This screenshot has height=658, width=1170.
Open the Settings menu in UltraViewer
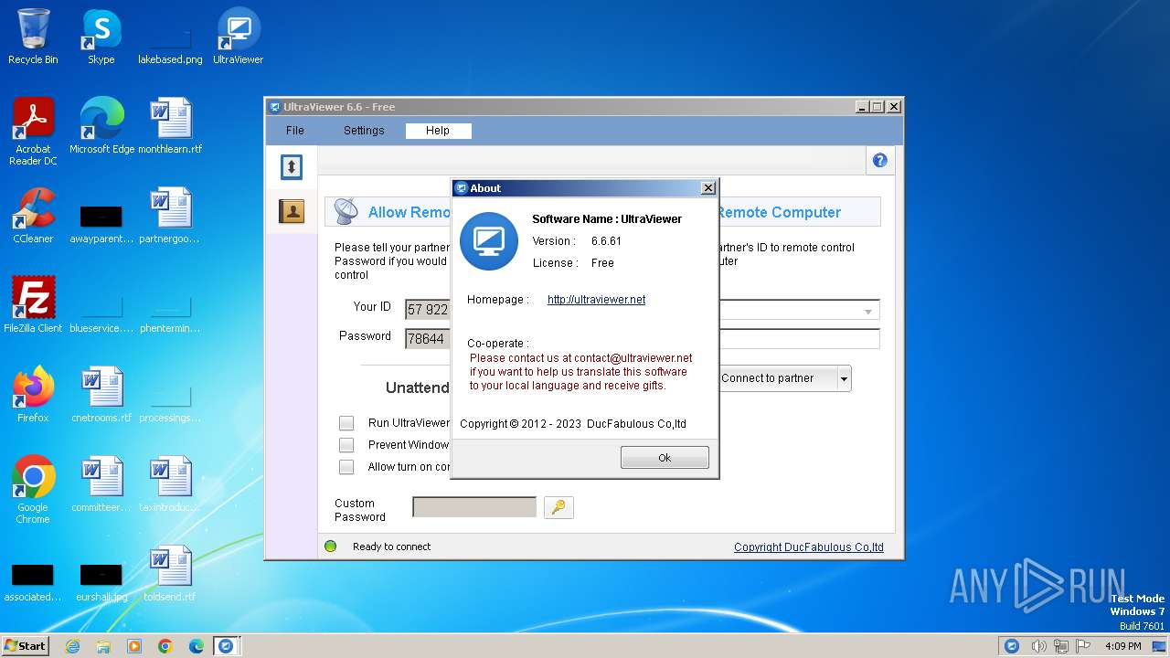point(364,131)
